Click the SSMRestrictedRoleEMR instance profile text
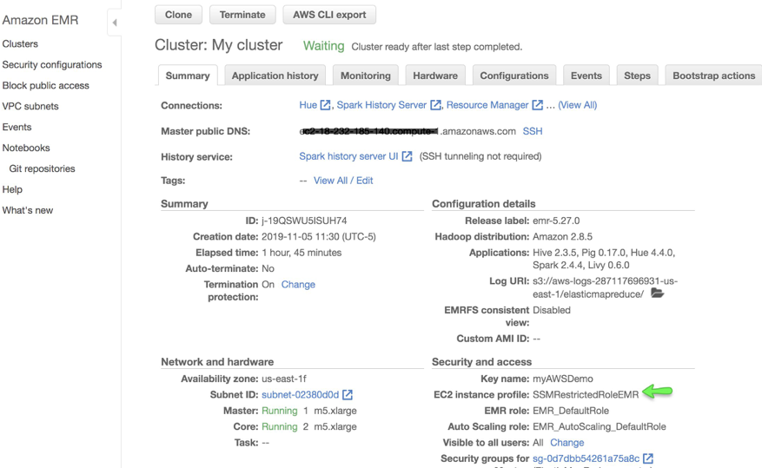762x468 pixels. pyautogui.click(x=586, y=395)
